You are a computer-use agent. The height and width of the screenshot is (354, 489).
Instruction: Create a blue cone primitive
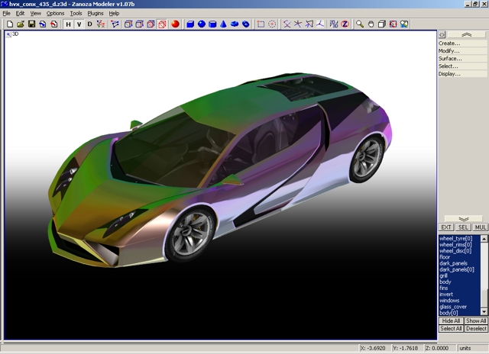coord(224,24)
